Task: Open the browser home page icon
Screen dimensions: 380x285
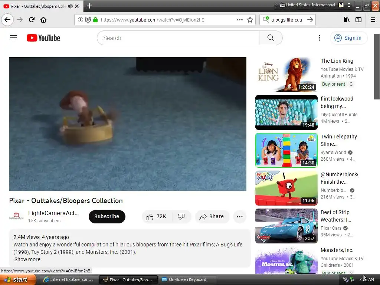Action: click(43, 20)
